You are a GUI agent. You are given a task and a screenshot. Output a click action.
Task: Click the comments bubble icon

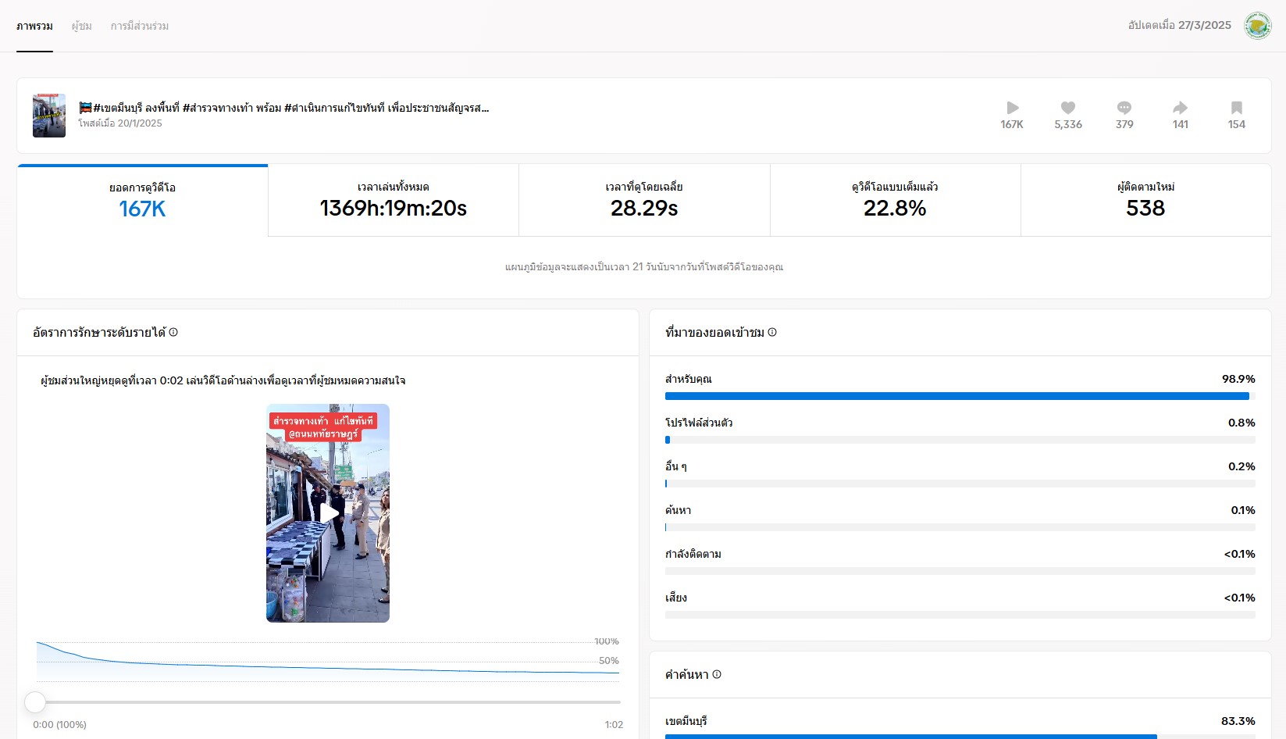pyautogui.click(x=1124, y=108)
